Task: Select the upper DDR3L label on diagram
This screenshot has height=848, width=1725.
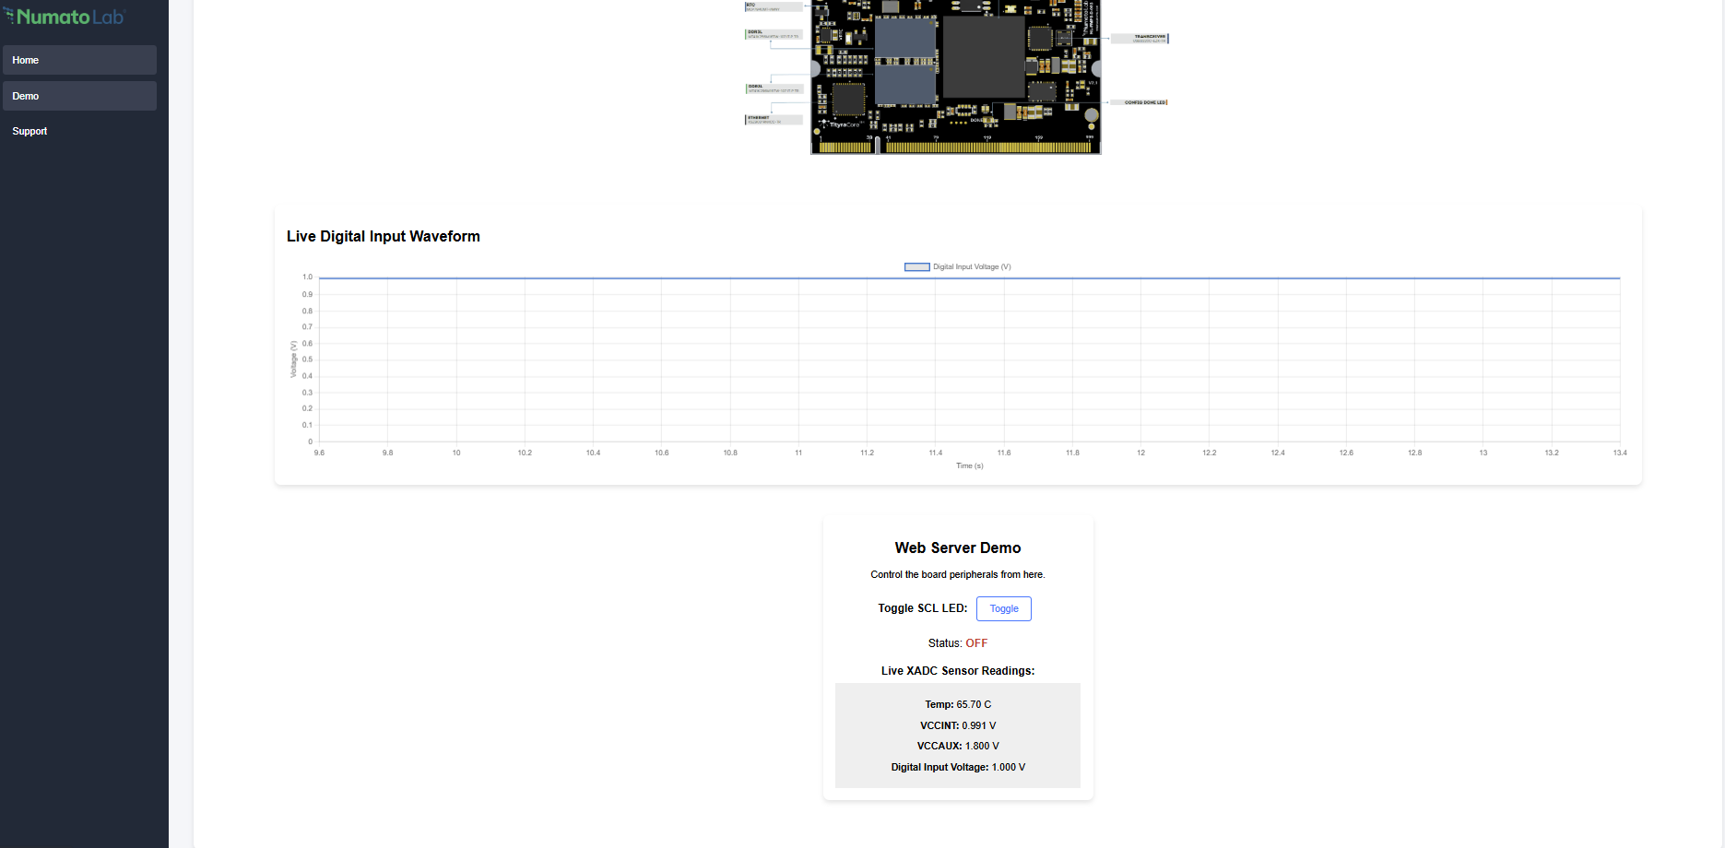Action: click(x=773, y=34)
